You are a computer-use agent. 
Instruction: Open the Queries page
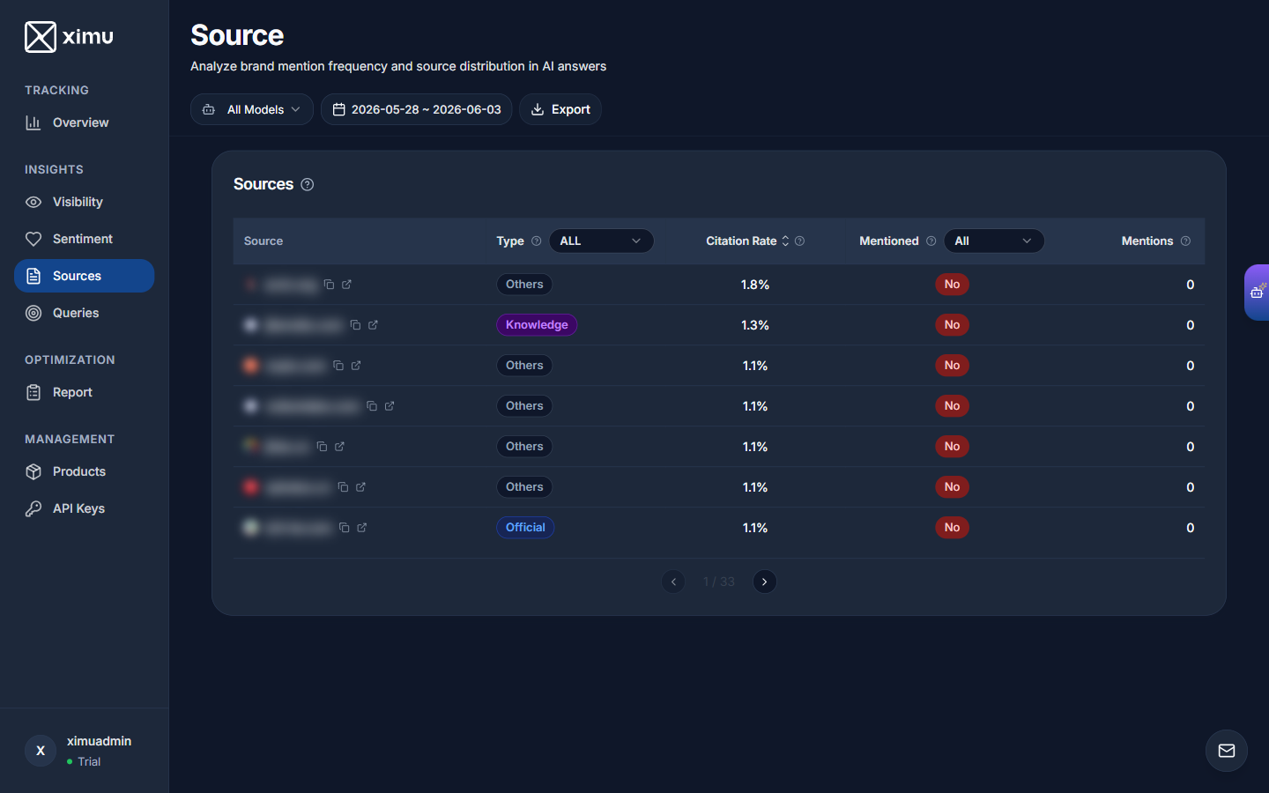coord(85,313)
